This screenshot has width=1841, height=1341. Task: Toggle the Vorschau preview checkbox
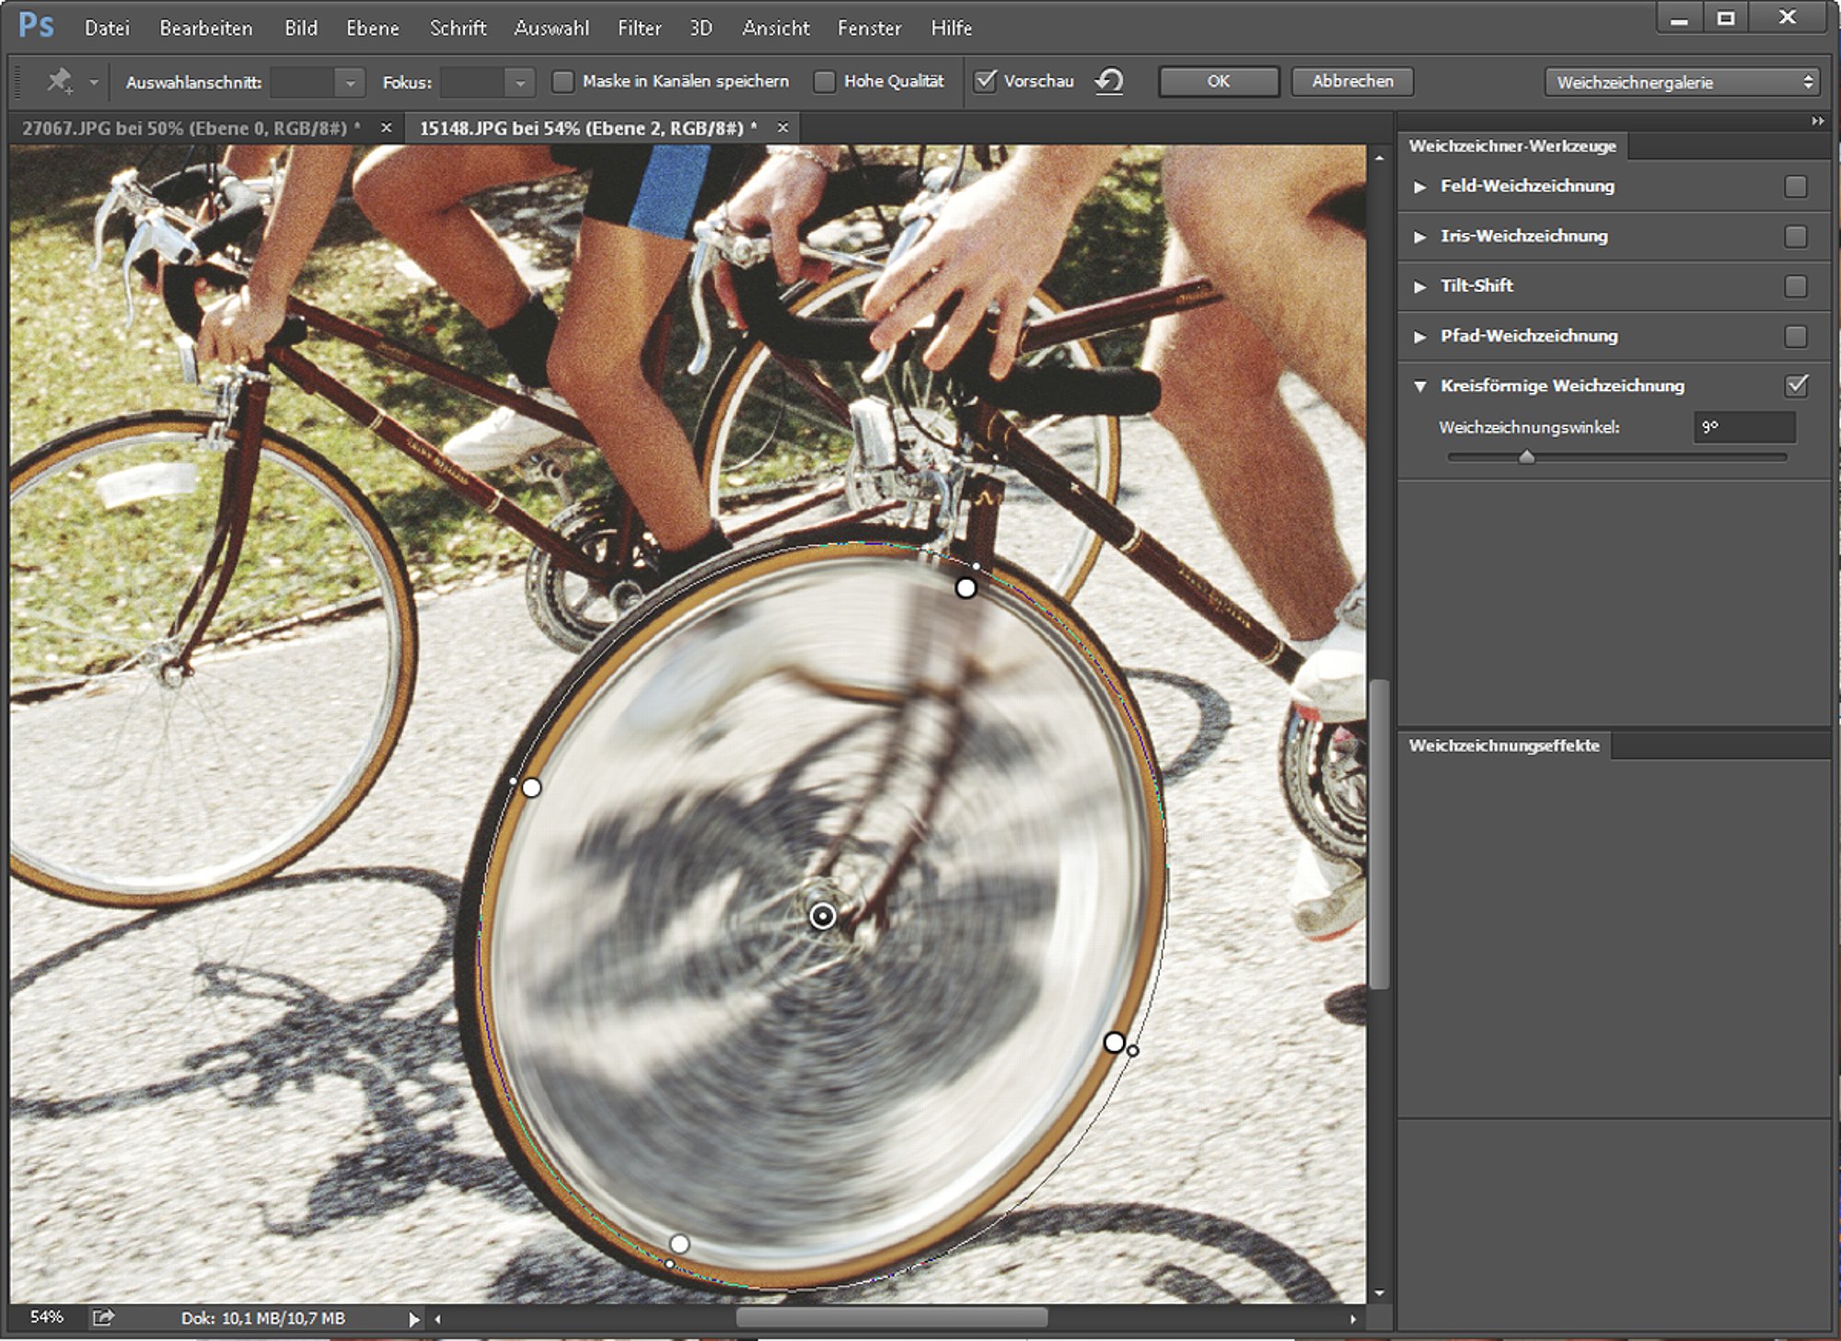[x=985, y=81]
